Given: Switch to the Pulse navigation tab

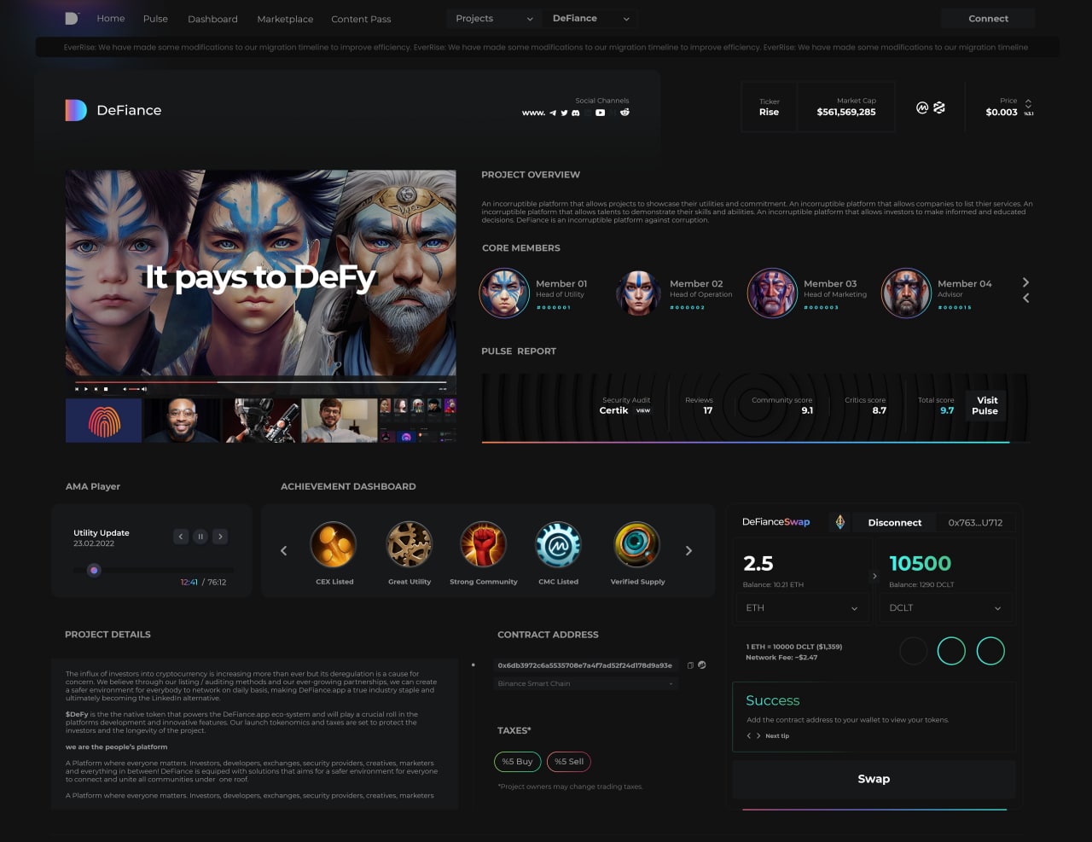Looking at the screenshot, I should coord(155,18).
